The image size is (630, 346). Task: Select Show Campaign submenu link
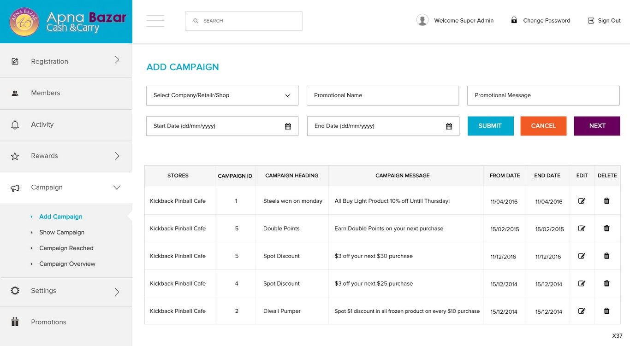coord(62,232)
